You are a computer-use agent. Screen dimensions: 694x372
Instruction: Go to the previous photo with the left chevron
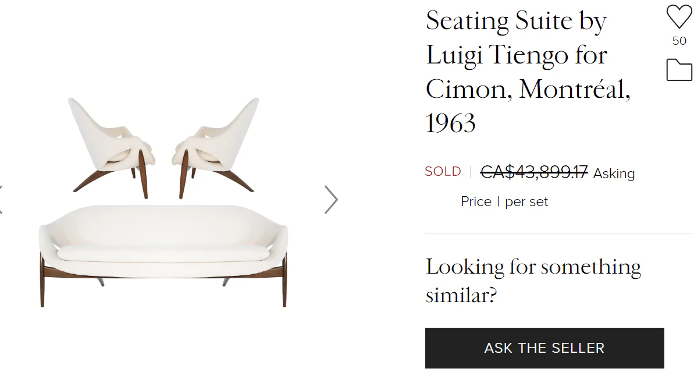2,199
